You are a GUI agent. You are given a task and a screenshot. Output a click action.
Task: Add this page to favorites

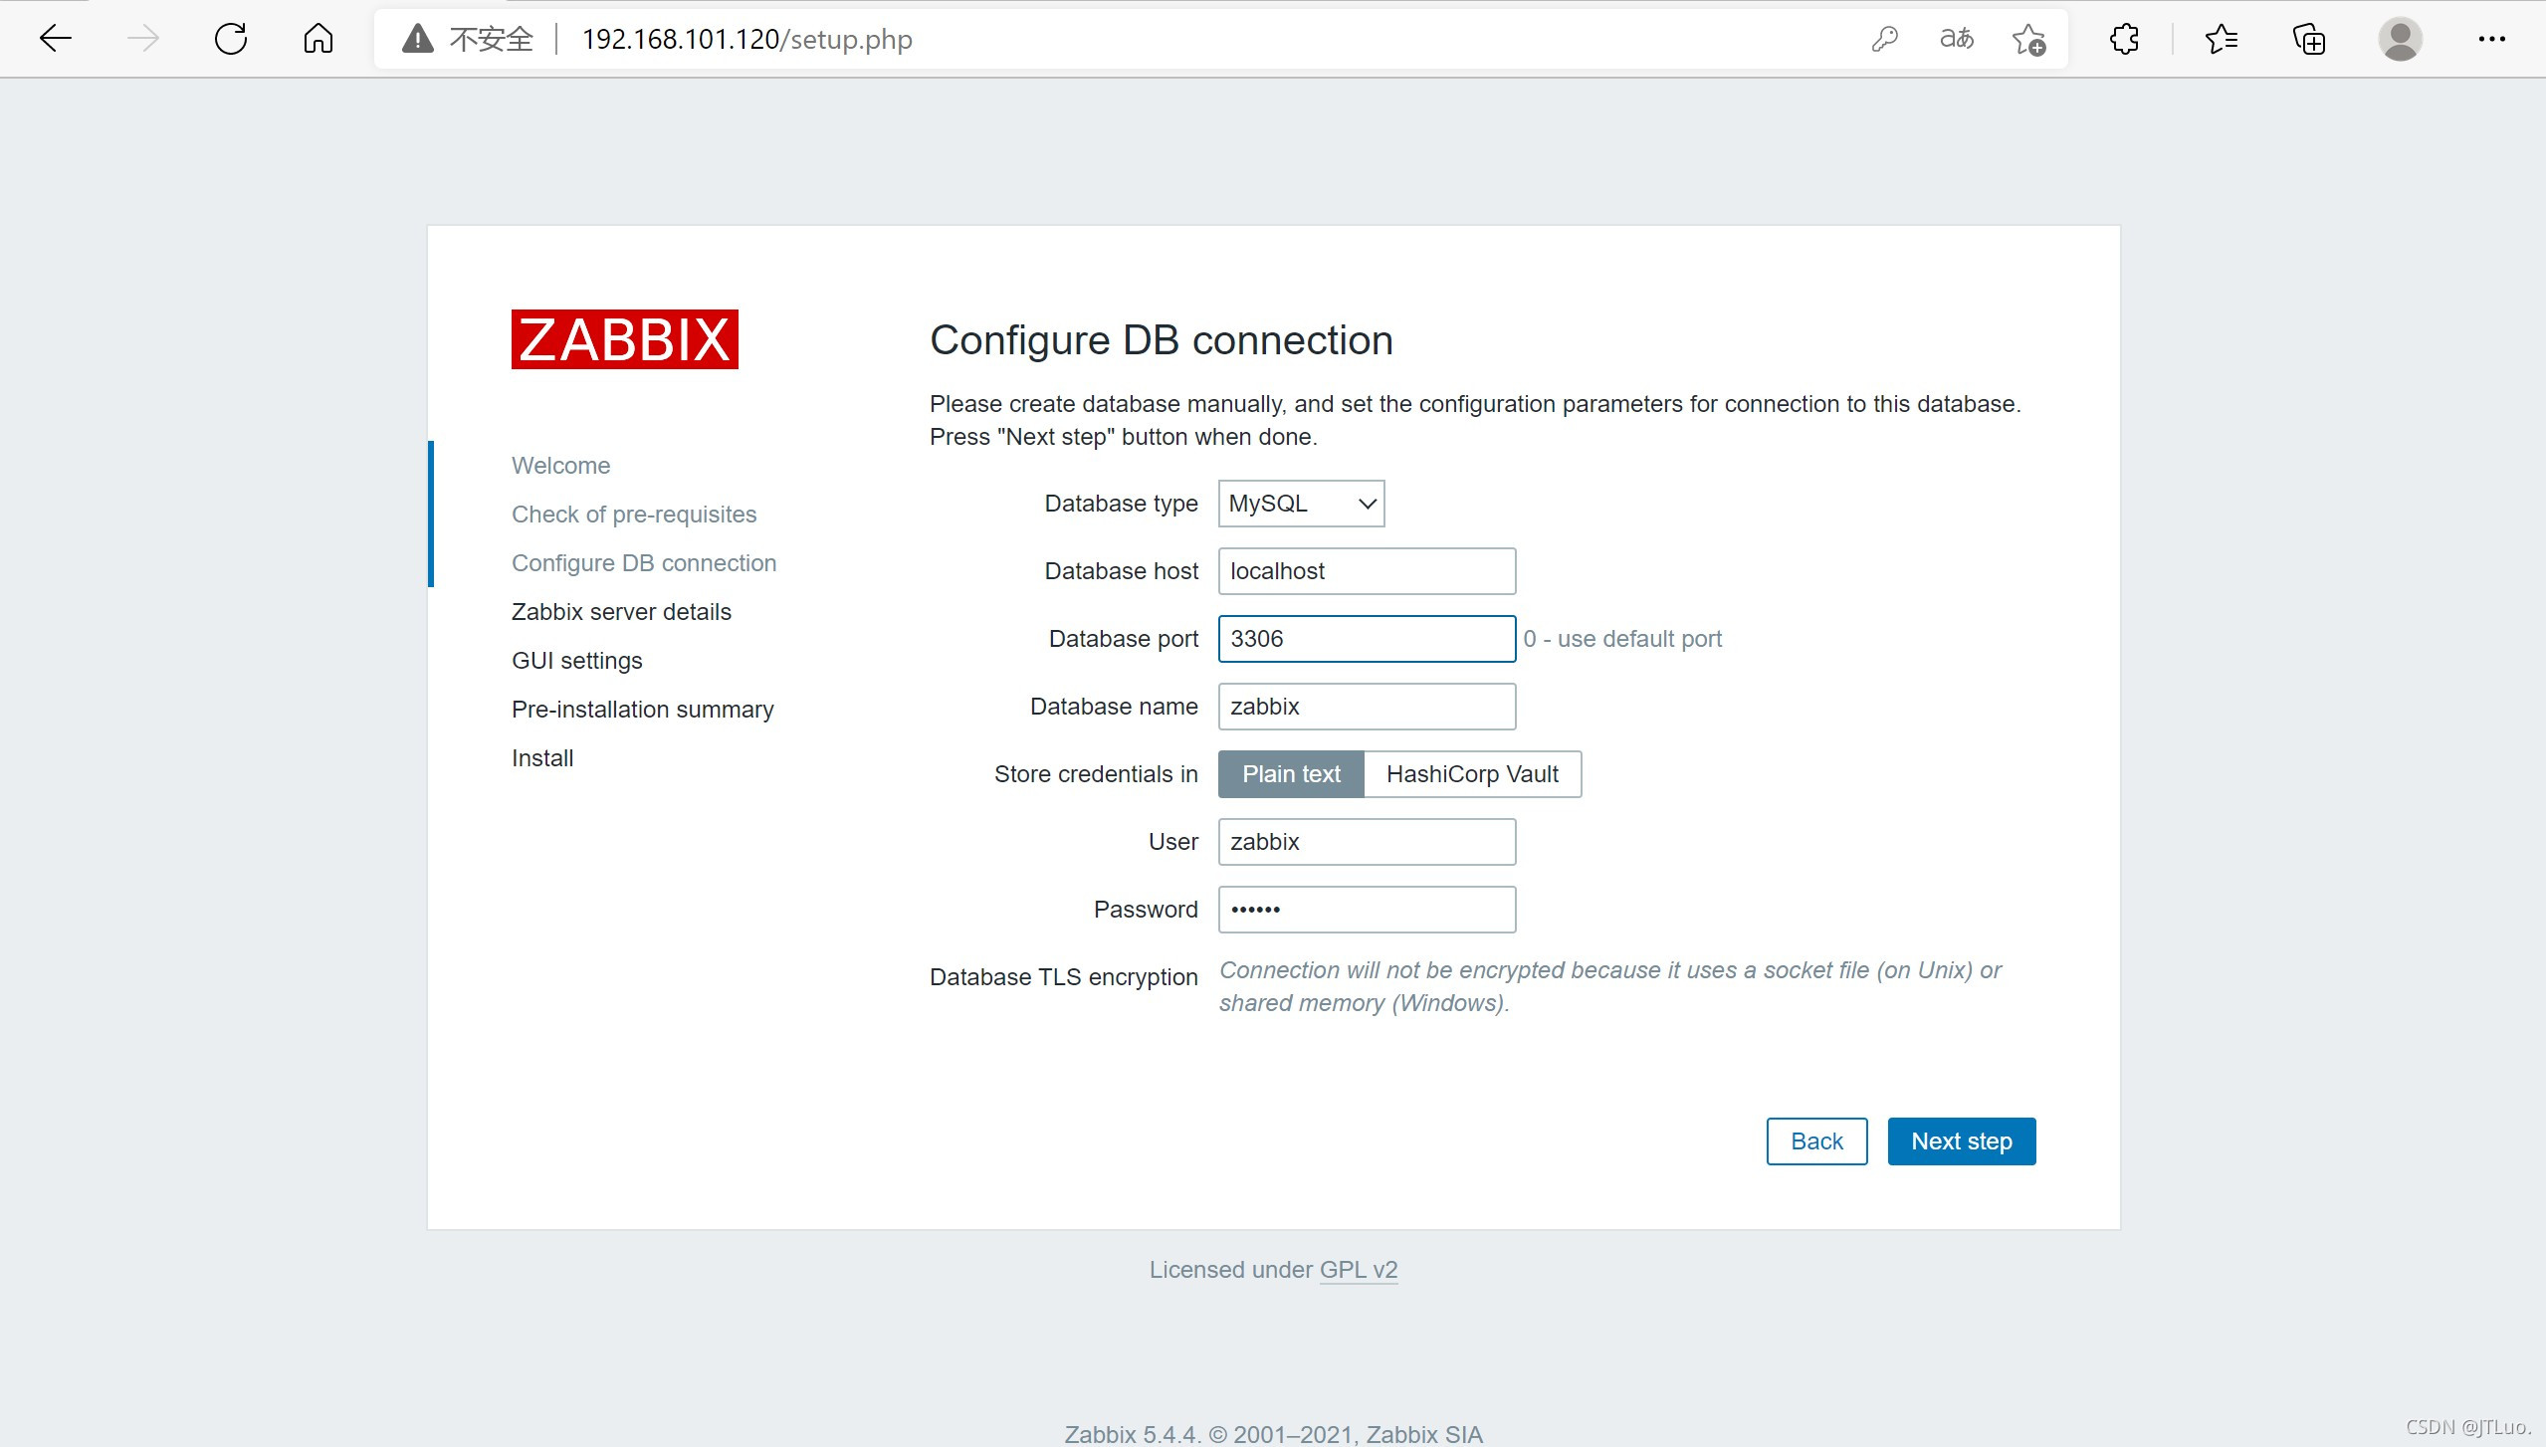click(x=2028, y=39)
